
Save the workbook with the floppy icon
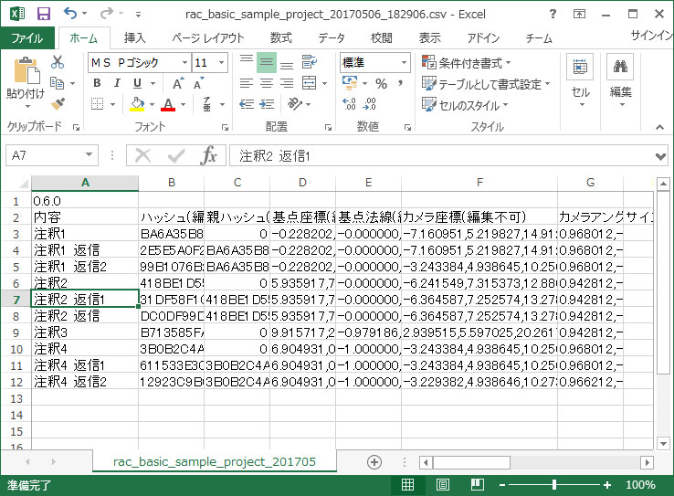pos(43,14)
